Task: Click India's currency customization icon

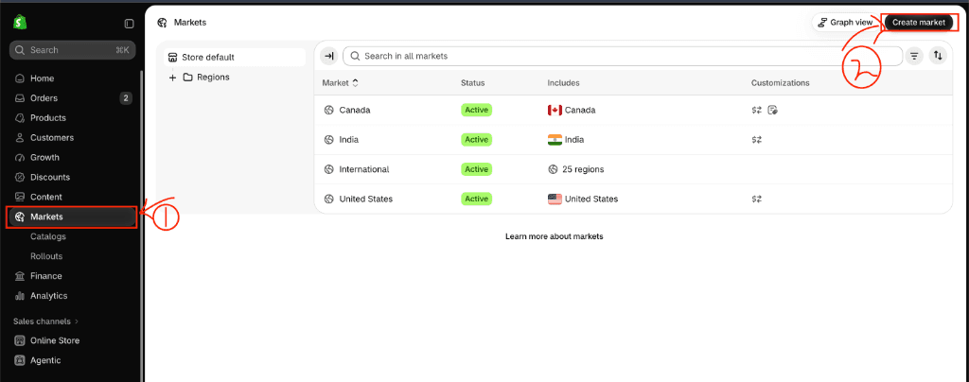Action: (x=756, y=140)
